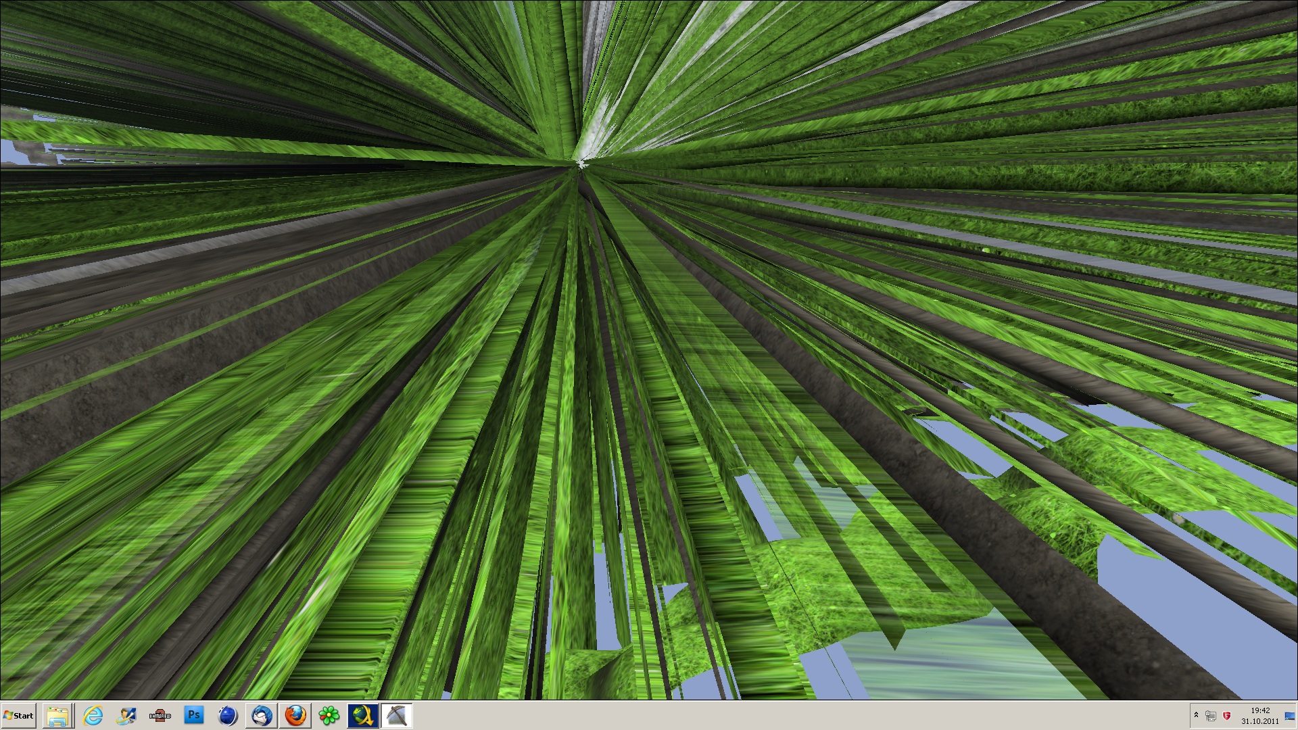The width and height of the screenshot is (1298, 730).
Task: Click the glitched terrain vanishing point
Action: pos(580,164)
